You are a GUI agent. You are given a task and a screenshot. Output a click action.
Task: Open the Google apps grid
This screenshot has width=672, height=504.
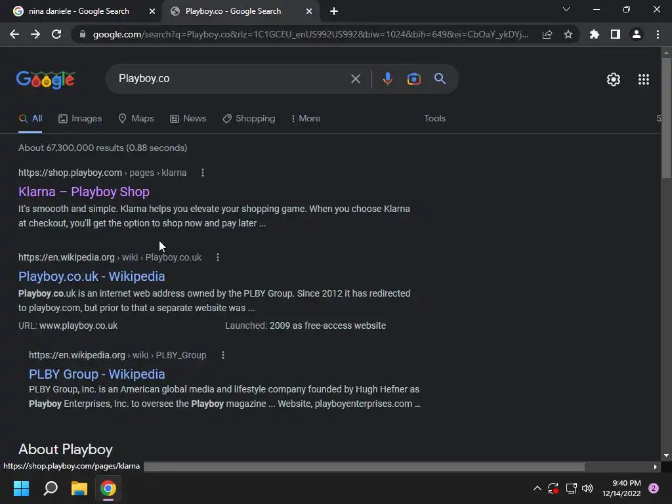pos(643,79)
